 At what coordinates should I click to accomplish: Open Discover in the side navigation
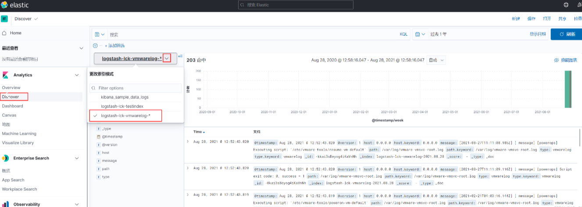point(11,97)
